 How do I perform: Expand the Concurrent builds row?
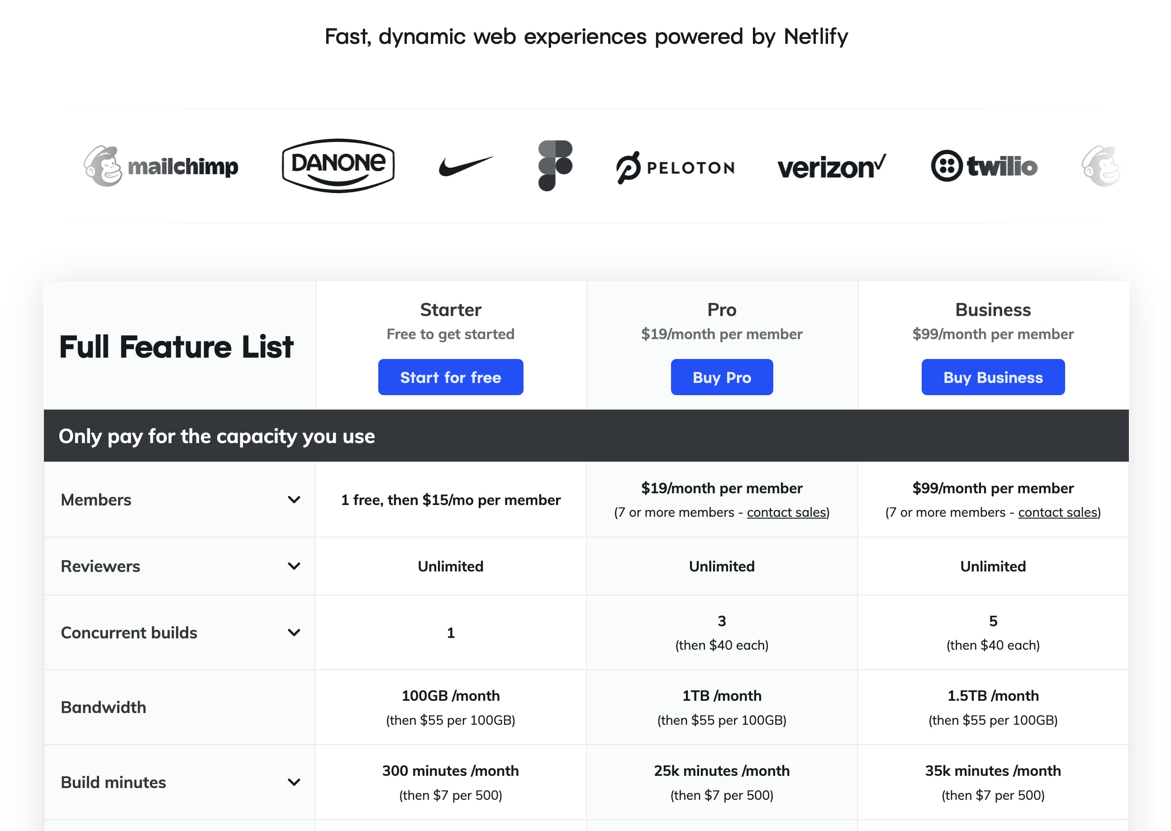pyautogui.click(x=294, y=633)
